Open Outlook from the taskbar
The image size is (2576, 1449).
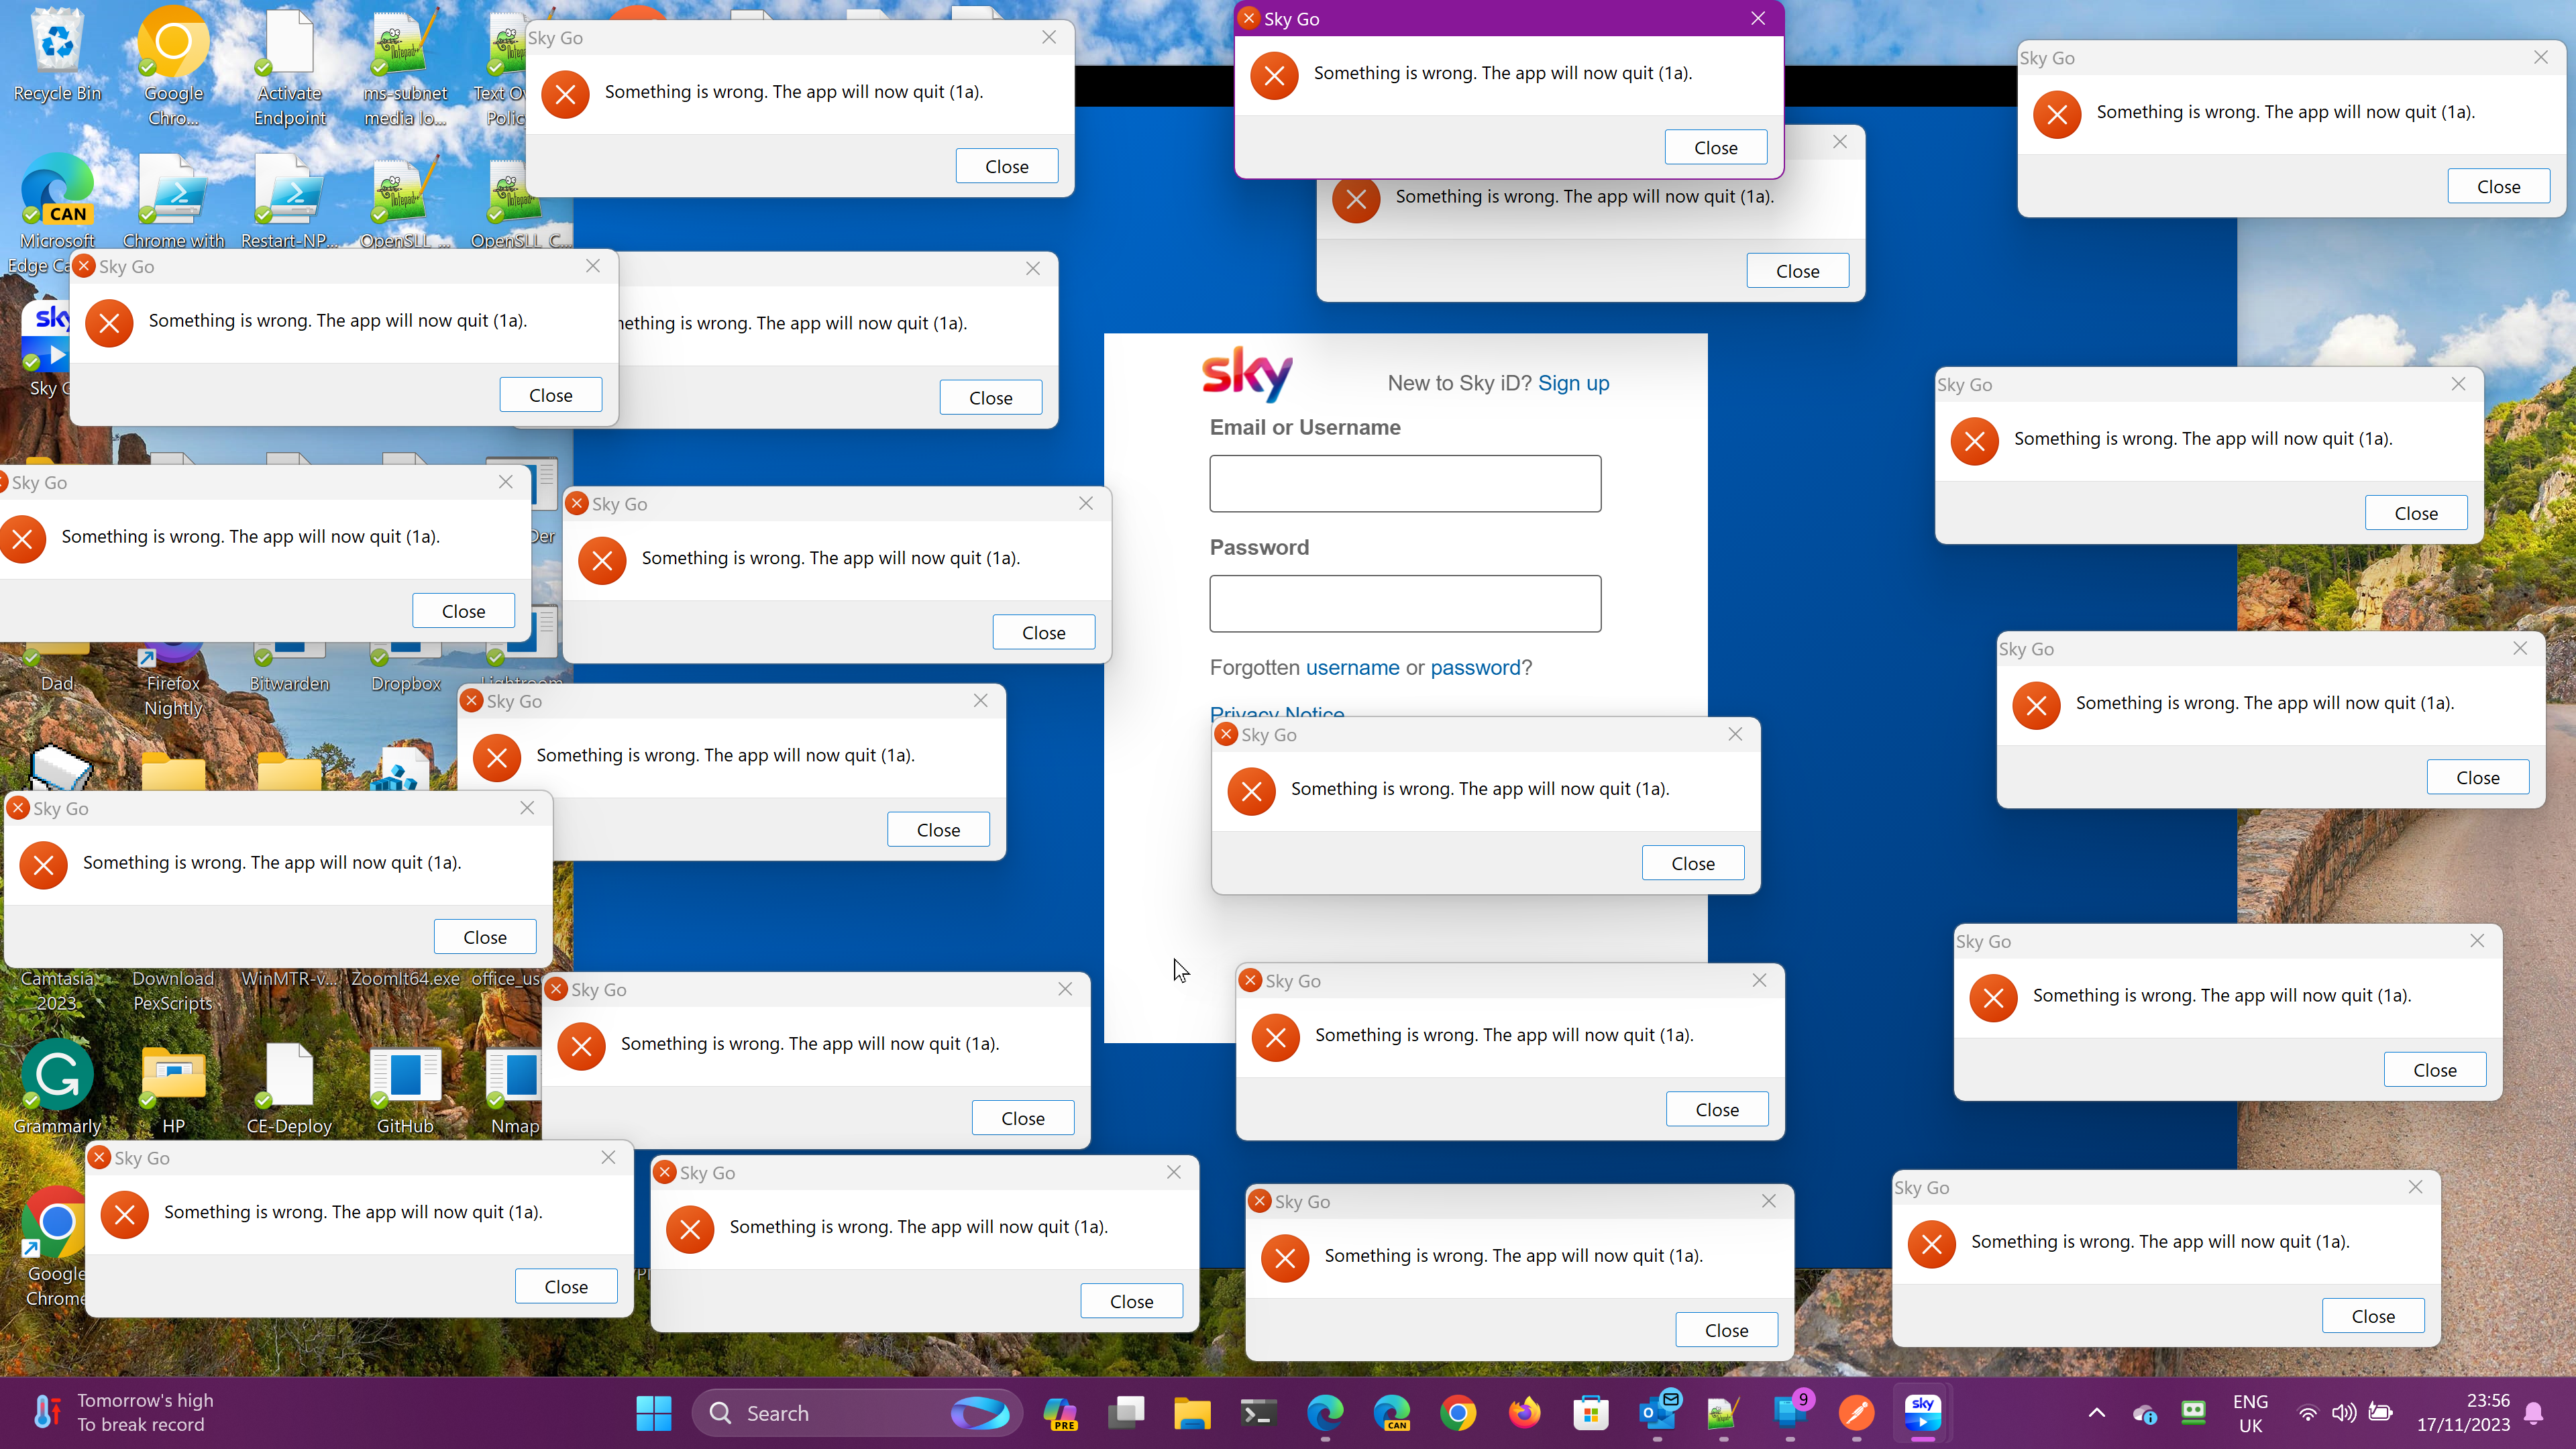[1657, 1413]
